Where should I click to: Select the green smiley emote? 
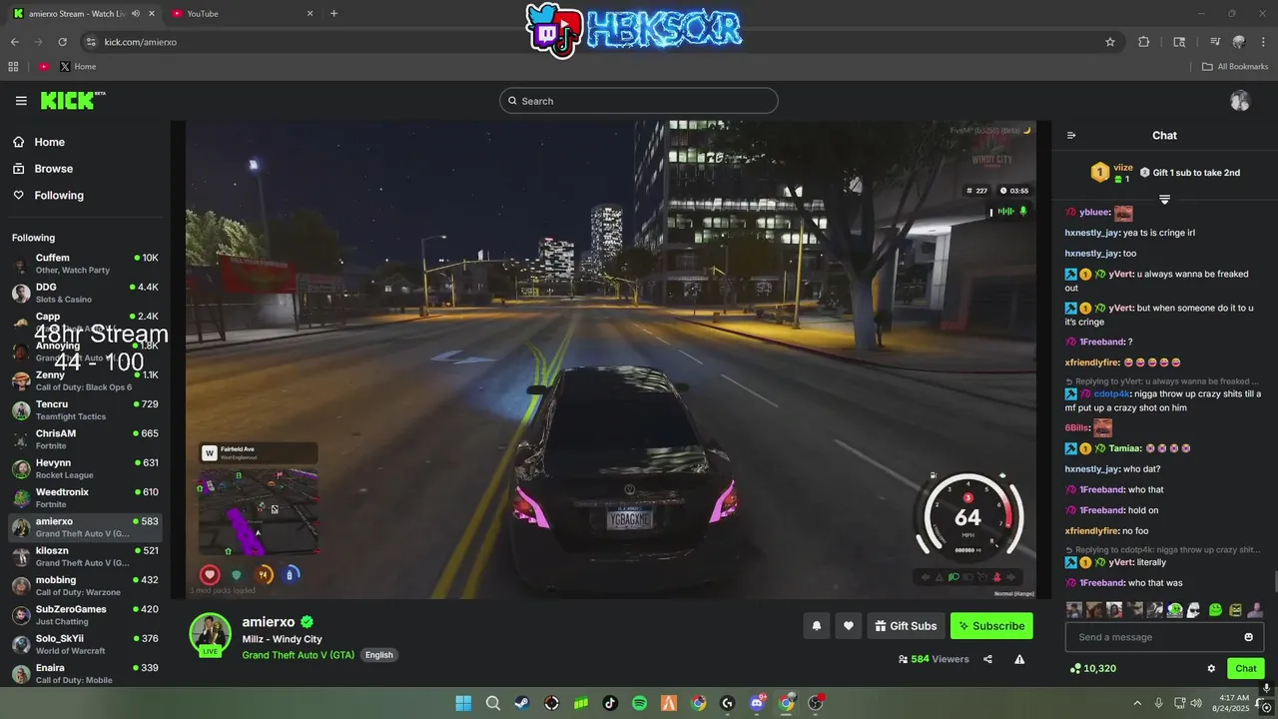[x=1215, y=609]
